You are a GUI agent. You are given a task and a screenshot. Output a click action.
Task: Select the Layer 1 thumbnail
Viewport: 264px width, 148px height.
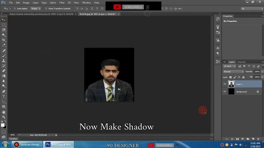(231, 84)
